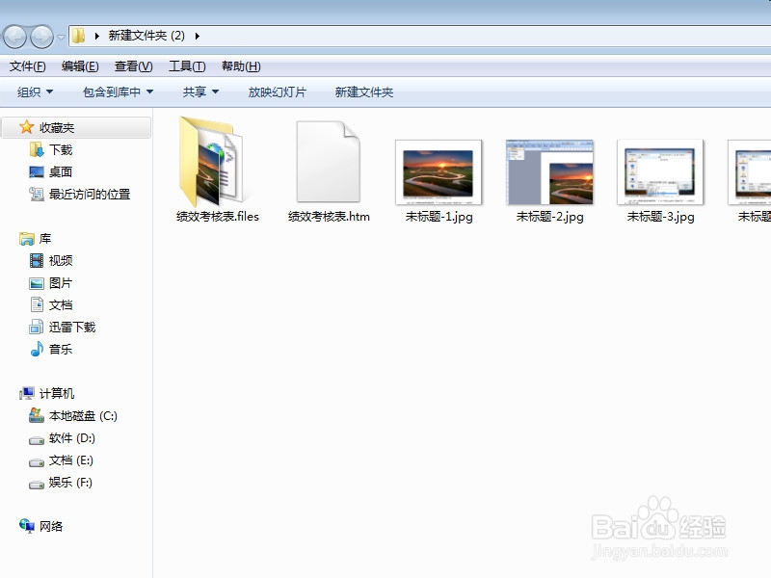Click the 桌面 desktop icon
This screenshot has width=771, height=578.
(37, 172)
